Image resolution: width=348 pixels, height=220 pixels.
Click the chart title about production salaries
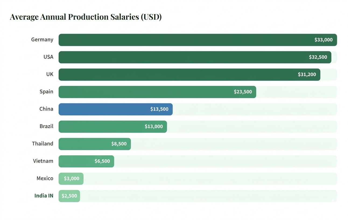coord(86,17)
